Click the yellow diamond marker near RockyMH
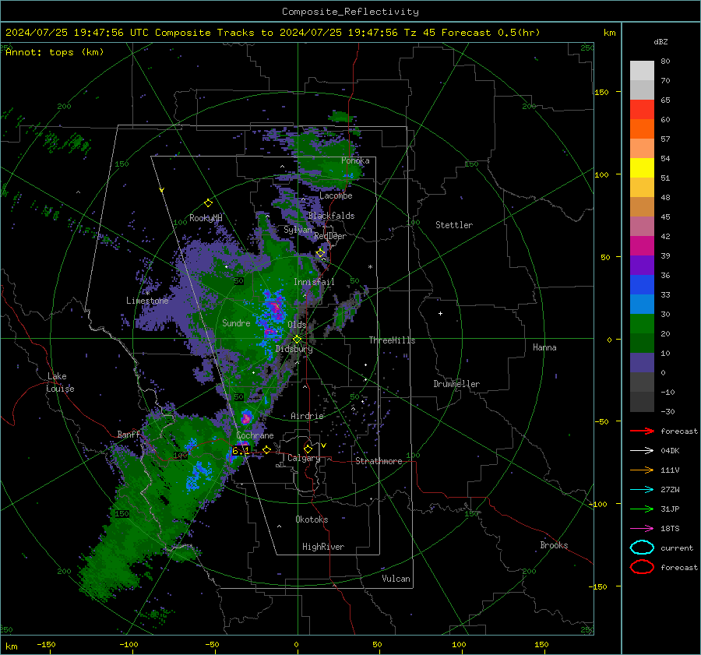Viewport: 701px width, 655px height. click(208, 203)
